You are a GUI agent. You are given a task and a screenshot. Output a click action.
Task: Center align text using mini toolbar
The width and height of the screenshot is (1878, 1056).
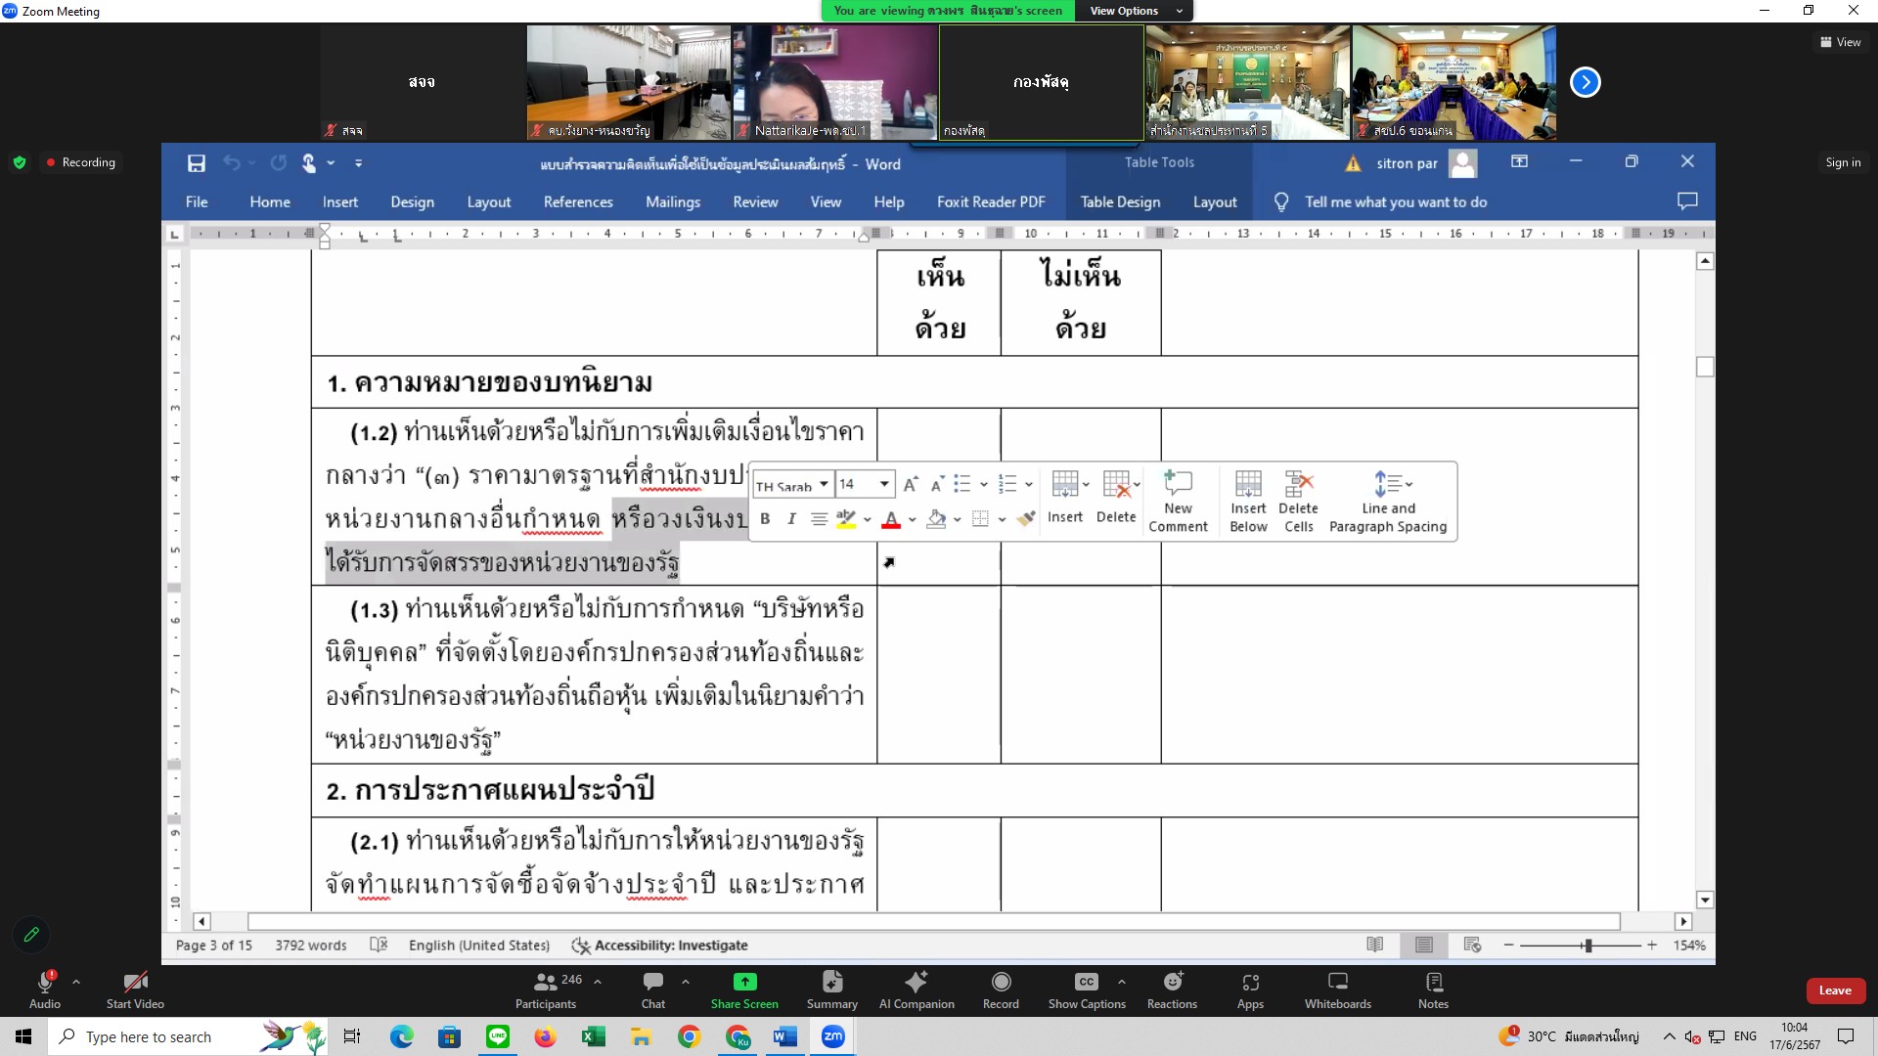click(x=819, y=519)
